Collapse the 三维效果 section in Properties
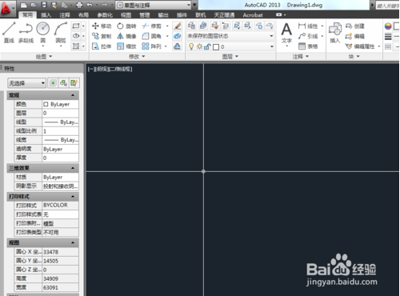400x296 pixels. (73, 168)
